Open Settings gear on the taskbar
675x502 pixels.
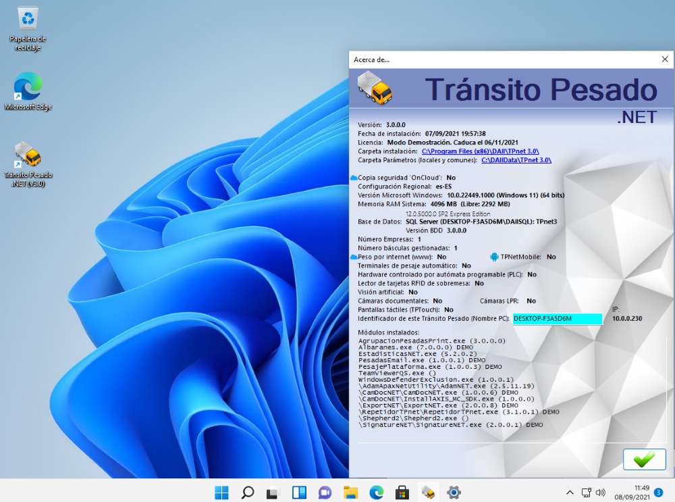tap(454, 492)
